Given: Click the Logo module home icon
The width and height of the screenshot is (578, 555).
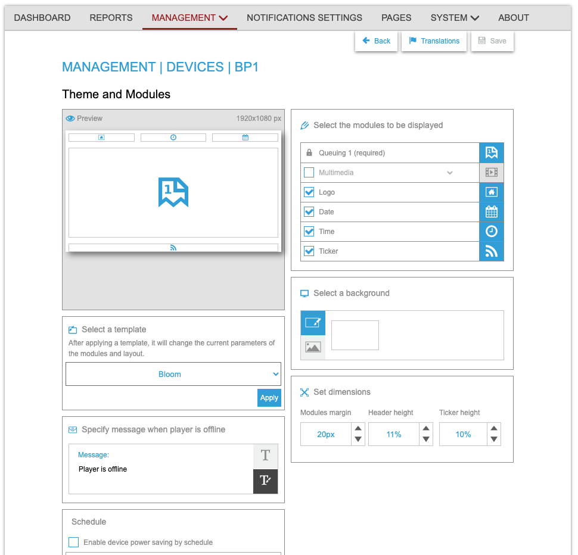Looking at the screenshot, I should (492, 192).
